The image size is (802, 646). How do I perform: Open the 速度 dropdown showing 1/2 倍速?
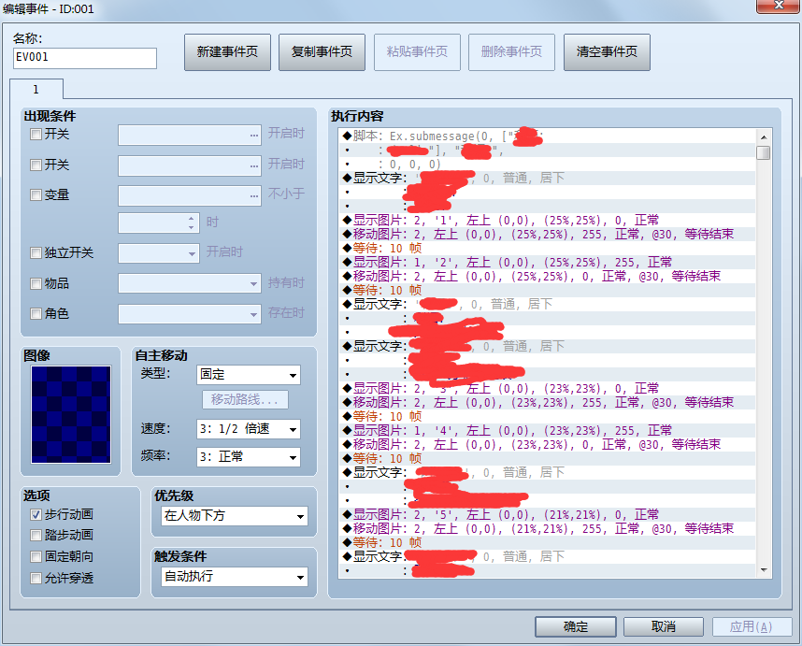pos(249,429)
